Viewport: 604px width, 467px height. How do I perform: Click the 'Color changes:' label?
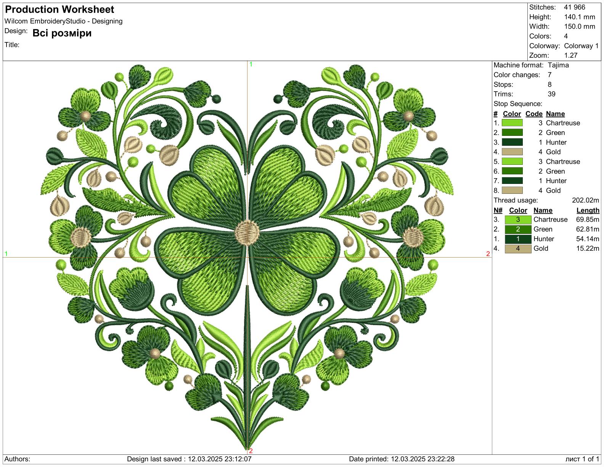coord(517,75)
